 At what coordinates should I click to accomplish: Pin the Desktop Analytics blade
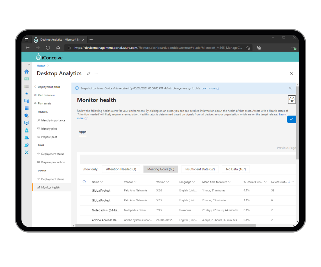89,73
